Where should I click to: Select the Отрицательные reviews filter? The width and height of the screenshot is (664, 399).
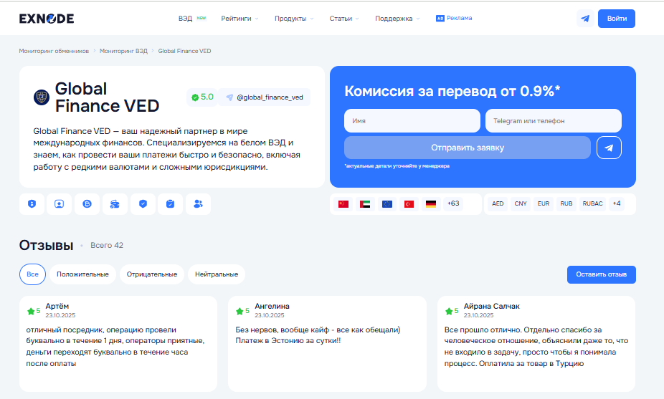pos(151,274)
